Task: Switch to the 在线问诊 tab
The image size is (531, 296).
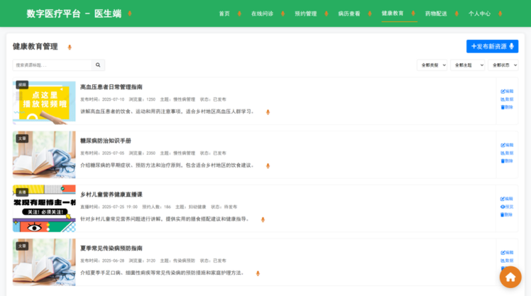Action: click(x=262, y=13)
